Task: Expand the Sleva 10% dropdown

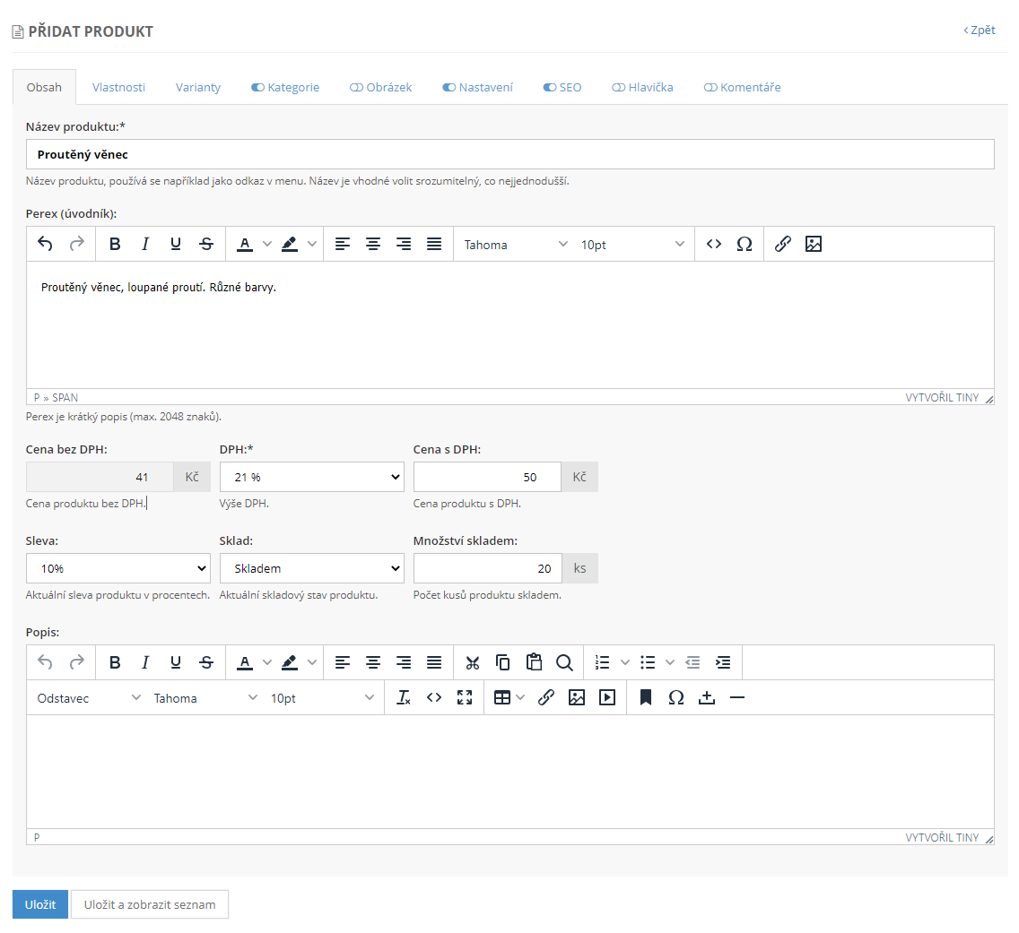Action: (x=118, y=568)
